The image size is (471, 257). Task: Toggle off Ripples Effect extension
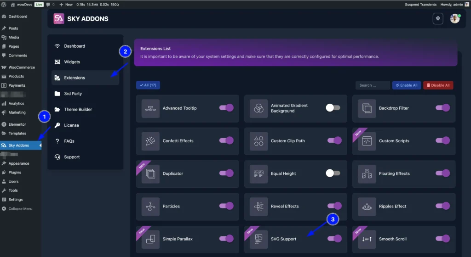443,206
